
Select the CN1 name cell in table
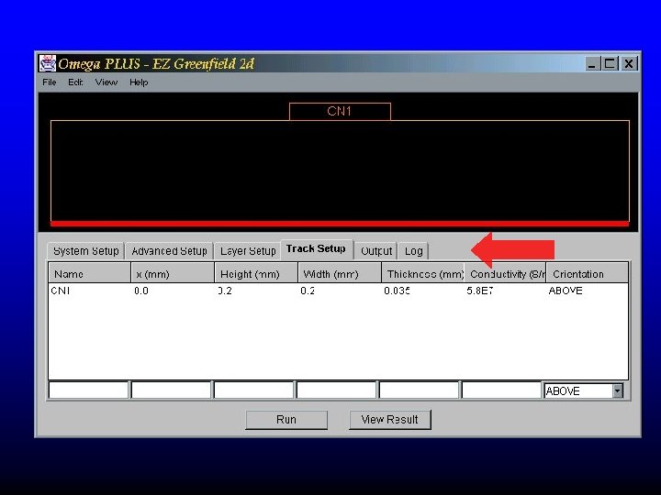[89, 291]
